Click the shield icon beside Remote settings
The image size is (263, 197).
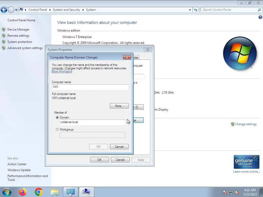tap(4, 36)
